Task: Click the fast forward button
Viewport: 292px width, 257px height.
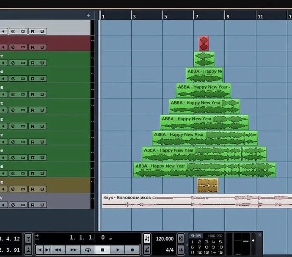Action: pos(73,250)
